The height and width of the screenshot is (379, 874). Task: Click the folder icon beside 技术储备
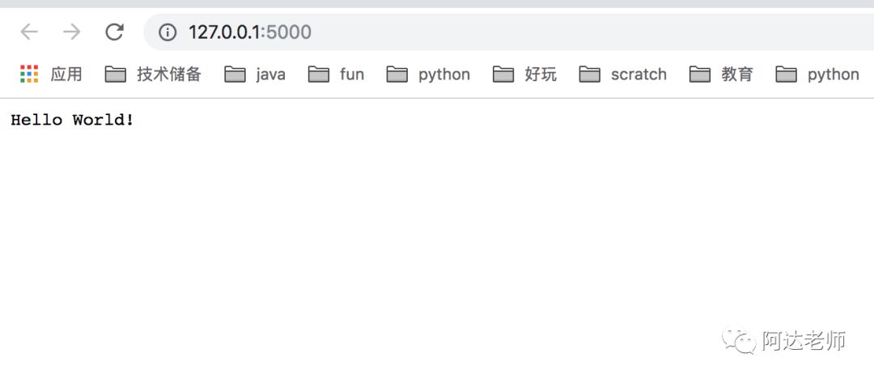click(116, 75)
